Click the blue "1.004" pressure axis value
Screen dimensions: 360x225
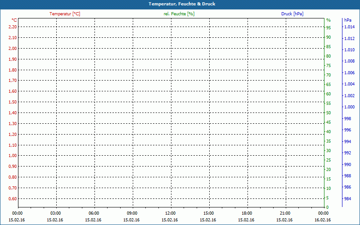[x=349, y=84]
